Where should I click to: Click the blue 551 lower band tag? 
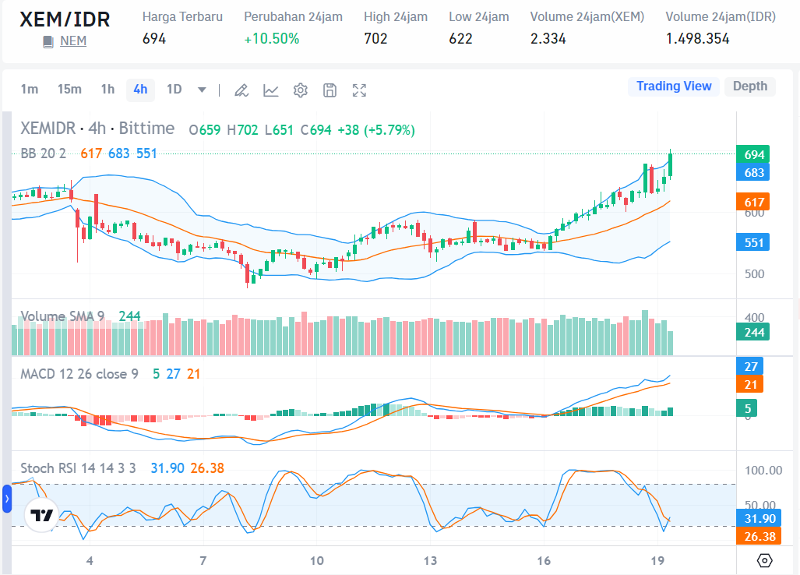(x=753, y=242)
